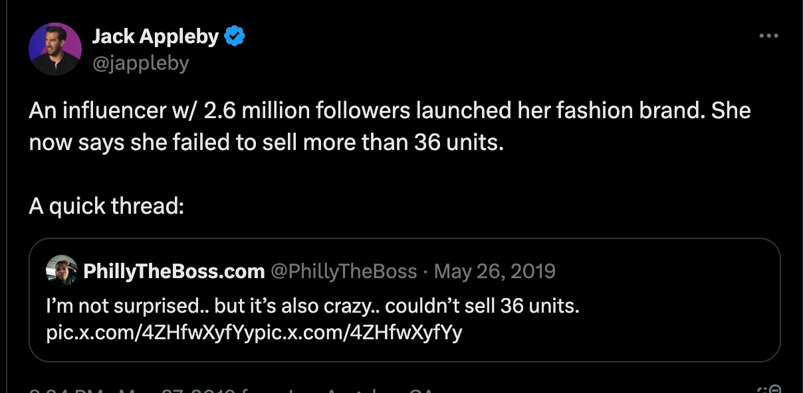The height and width of the screenshot is (393, 803).
Task: Click the dot separator before the quoted tweet date
Action: 425,272
